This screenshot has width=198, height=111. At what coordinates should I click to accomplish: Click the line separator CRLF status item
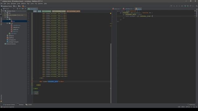tap(183, 107)
